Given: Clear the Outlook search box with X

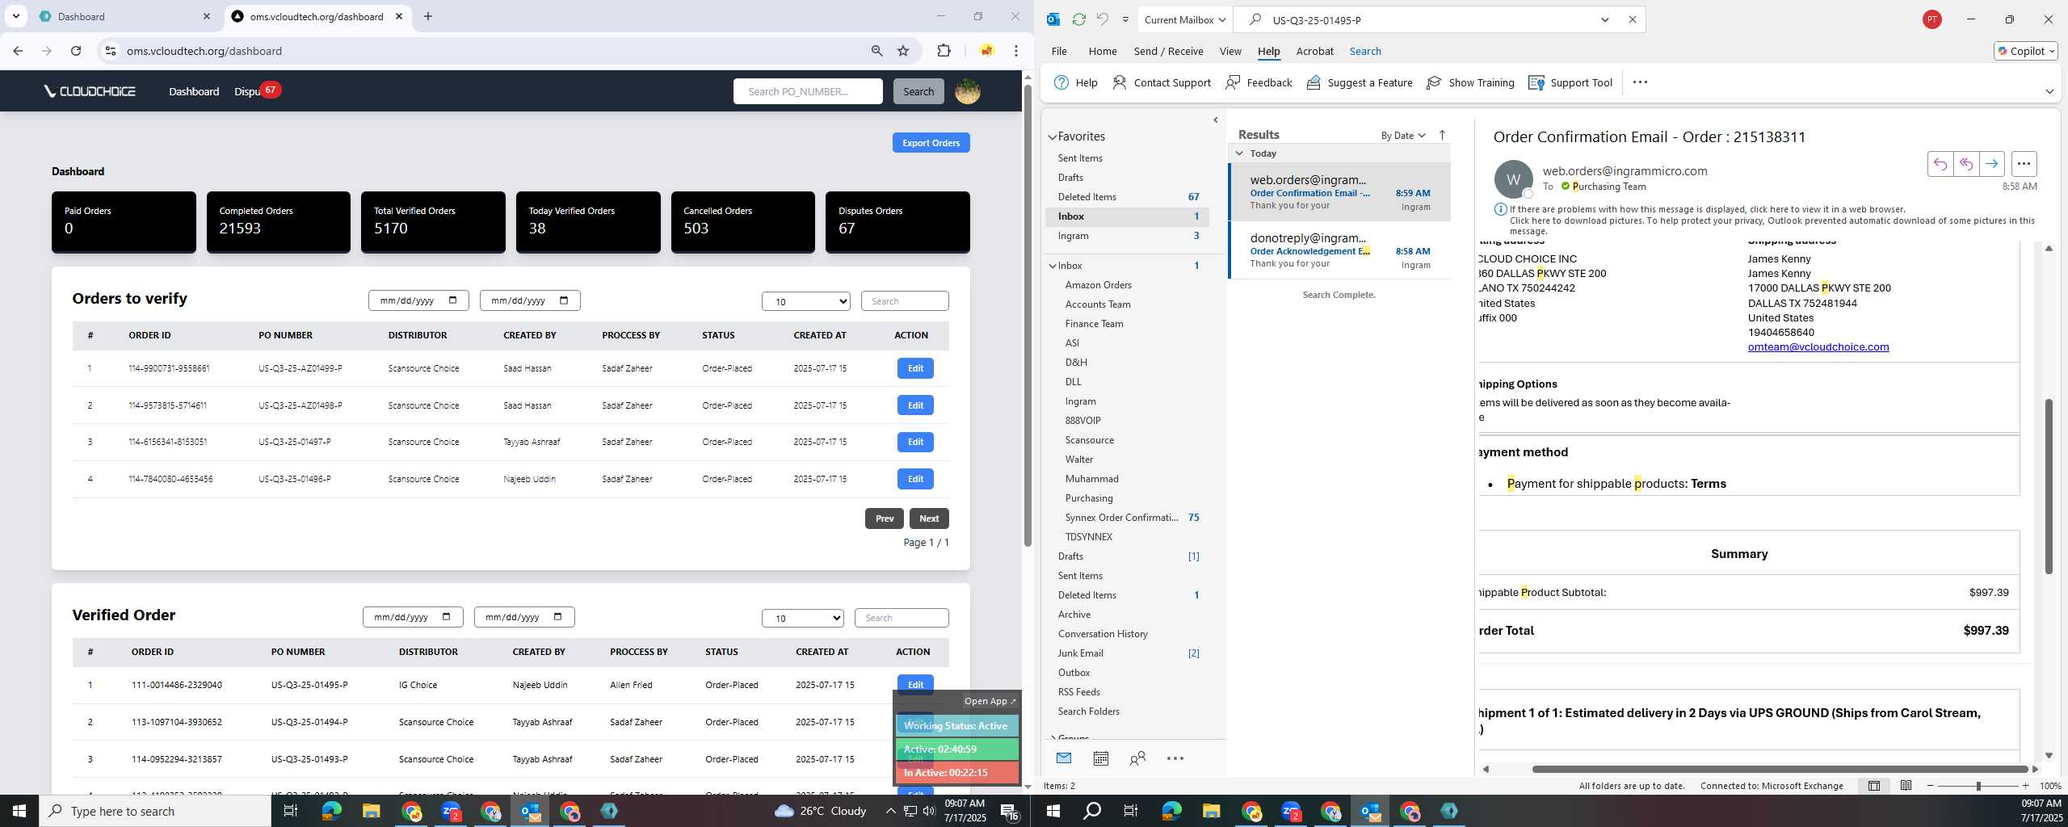Looking at the screenshot, I should point(1632,19).
